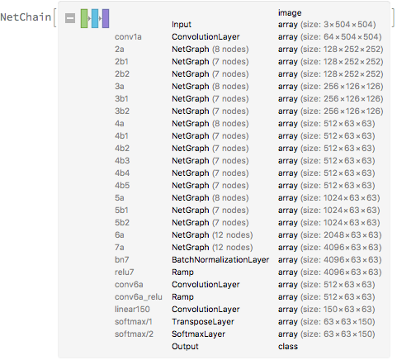Click the blue layer block icon
This screenshot has height=360, width=397.
click(x=95, y=18)
